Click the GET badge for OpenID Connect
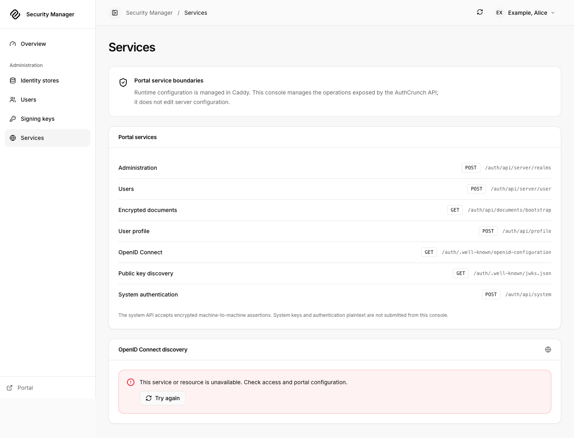This screenshot has height=438, width=574. point(429,252)
